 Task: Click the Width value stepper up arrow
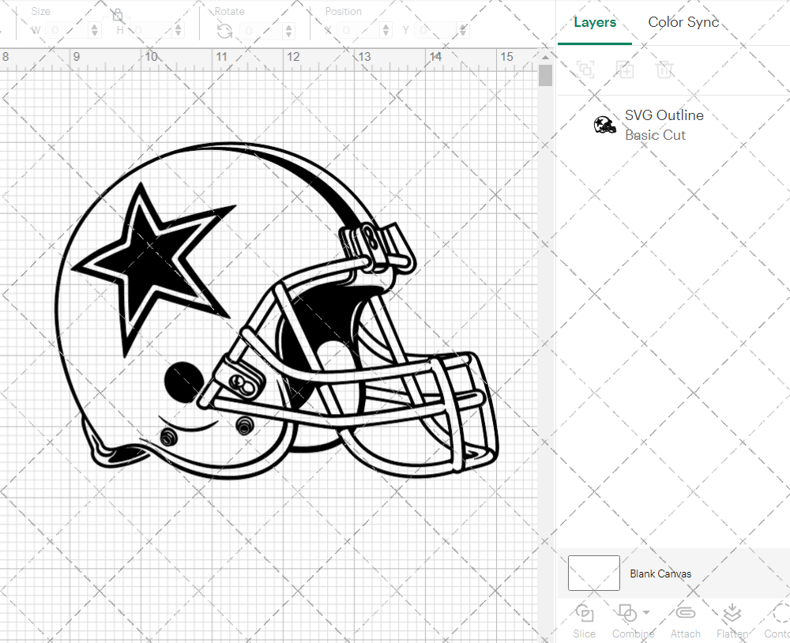pyautogui.click(x=95, y=26)
